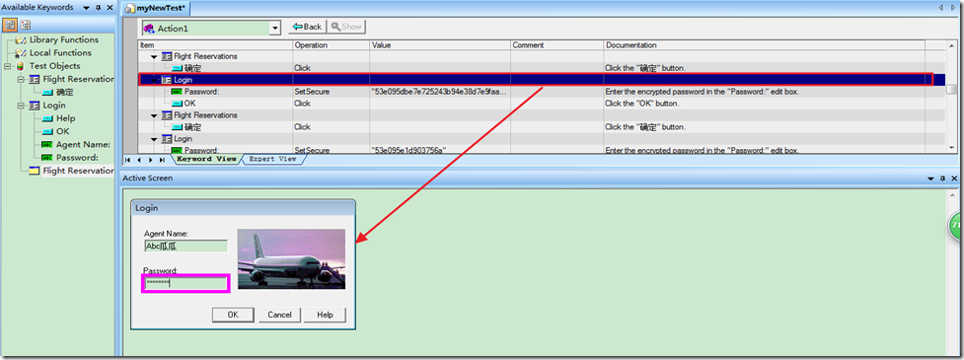Click OK in the Login dialog
This screenshot has width=964, height=360.
click(233, 315)
